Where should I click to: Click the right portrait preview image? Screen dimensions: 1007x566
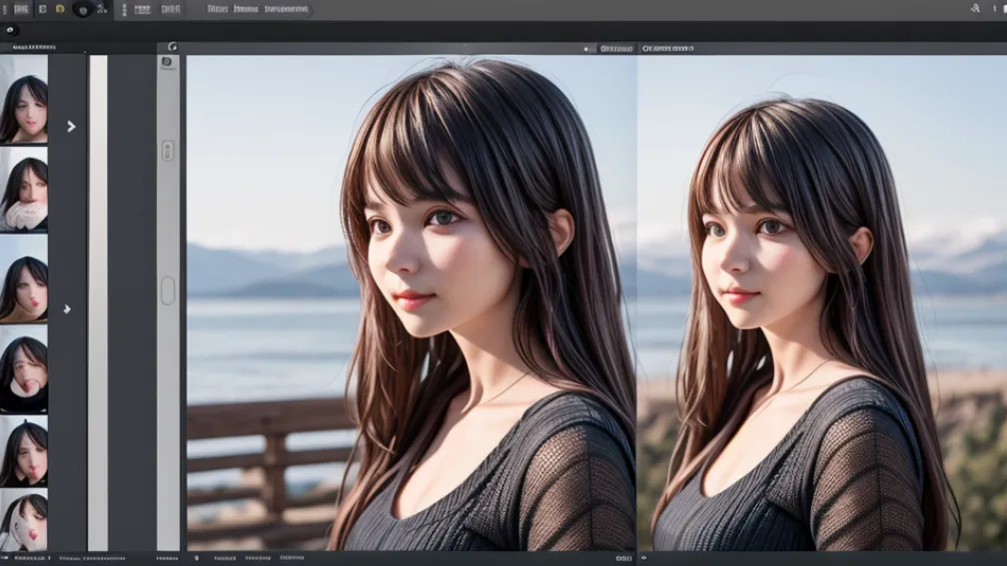(x=823, y=302)
